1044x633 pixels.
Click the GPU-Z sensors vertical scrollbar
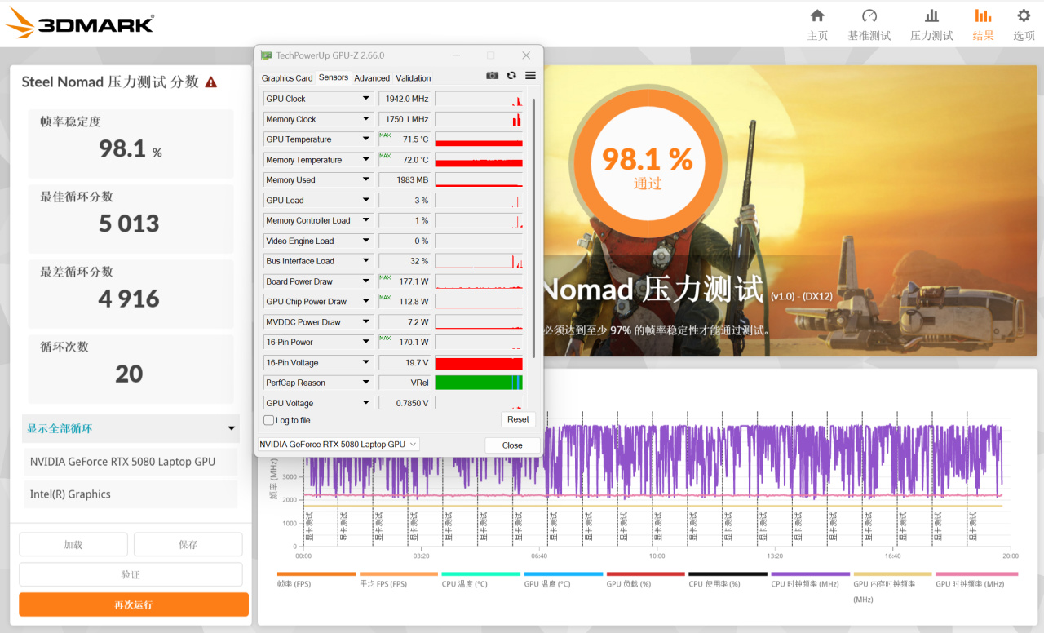(534, 228)
